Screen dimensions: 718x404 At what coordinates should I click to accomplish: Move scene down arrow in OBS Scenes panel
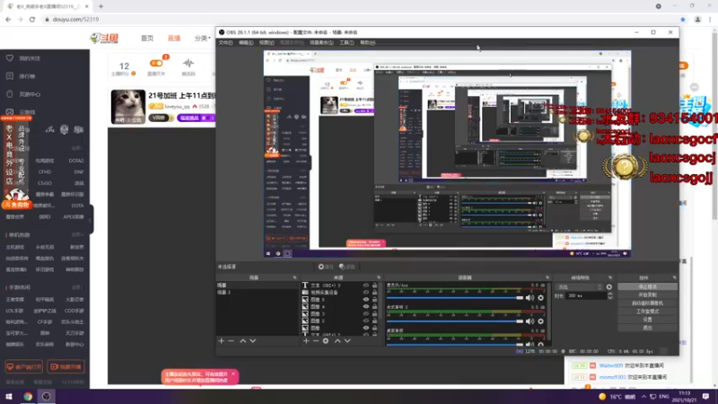253,341
